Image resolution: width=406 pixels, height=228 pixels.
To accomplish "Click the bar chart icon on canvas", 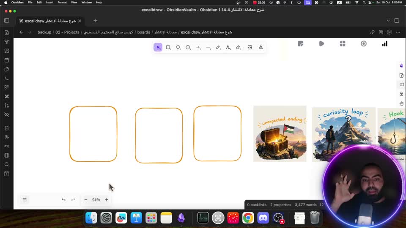I will click(x=385, y=43).
